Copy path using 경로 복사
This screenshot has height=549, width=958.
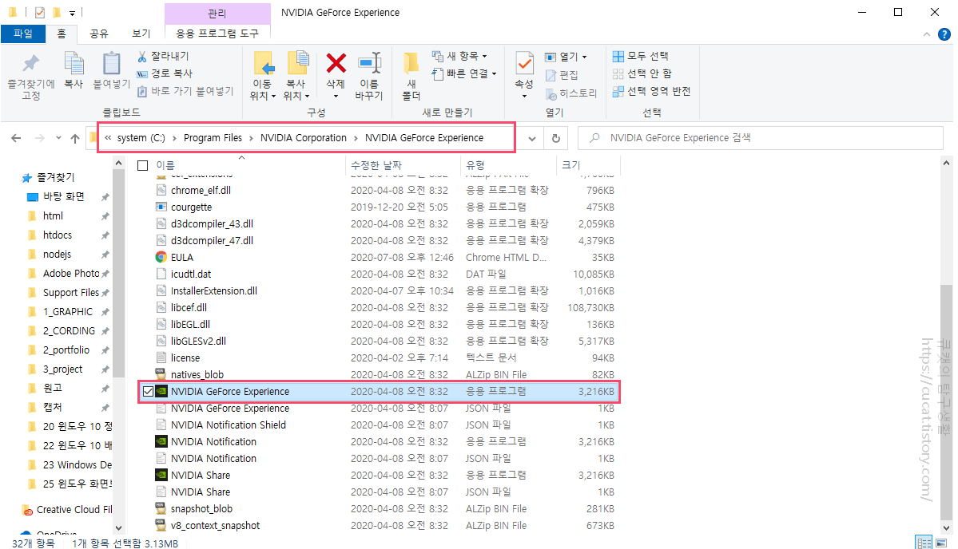click(x=165, y=73)
